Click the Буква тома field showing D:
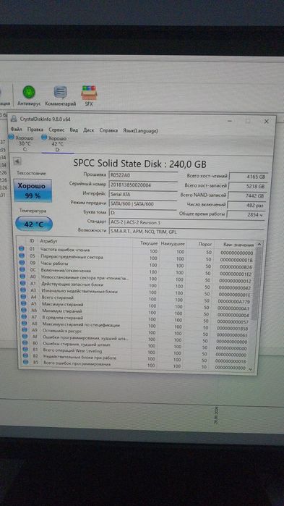Screen dimensions: 284x506 (143, 213)
